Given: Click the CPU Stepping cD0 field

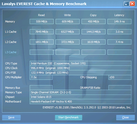Looking at the screenshot, I should 120,77.
